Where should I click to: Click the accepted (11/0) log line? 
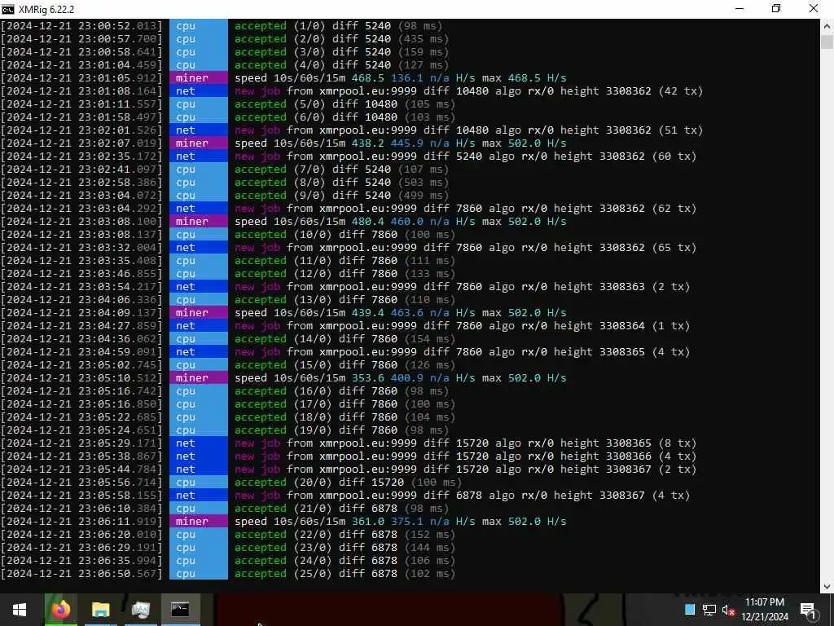click(228, 260)
